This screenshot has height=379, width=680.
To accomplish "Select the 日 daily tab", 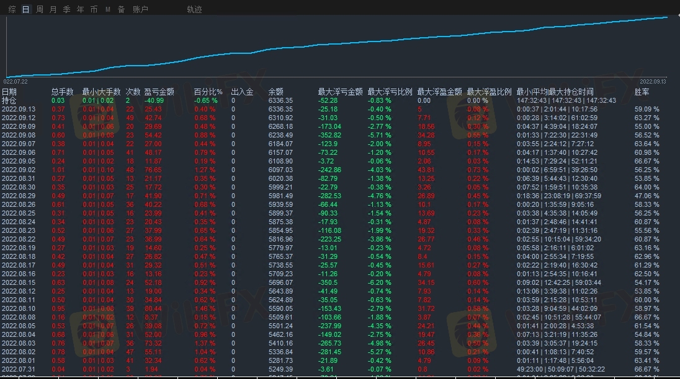I will [25, 9].
